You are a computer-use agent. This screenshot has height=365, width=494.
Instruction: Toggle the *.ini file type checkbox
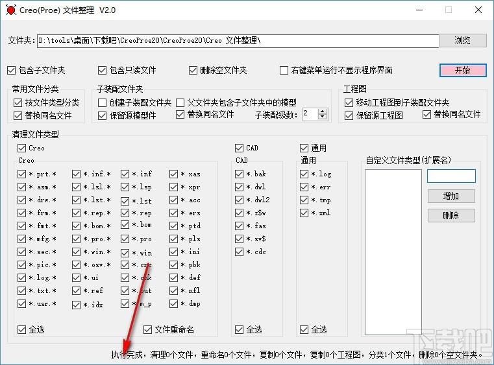pyautogui.click(x=173, y=252)
